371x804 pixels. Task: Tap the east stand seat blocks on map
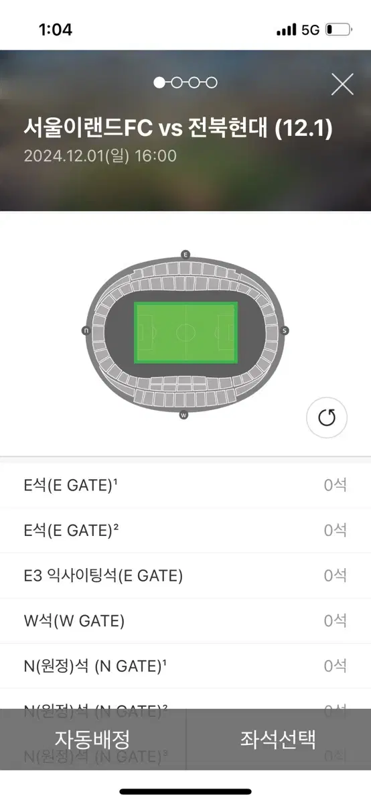(x=185, y=275)
